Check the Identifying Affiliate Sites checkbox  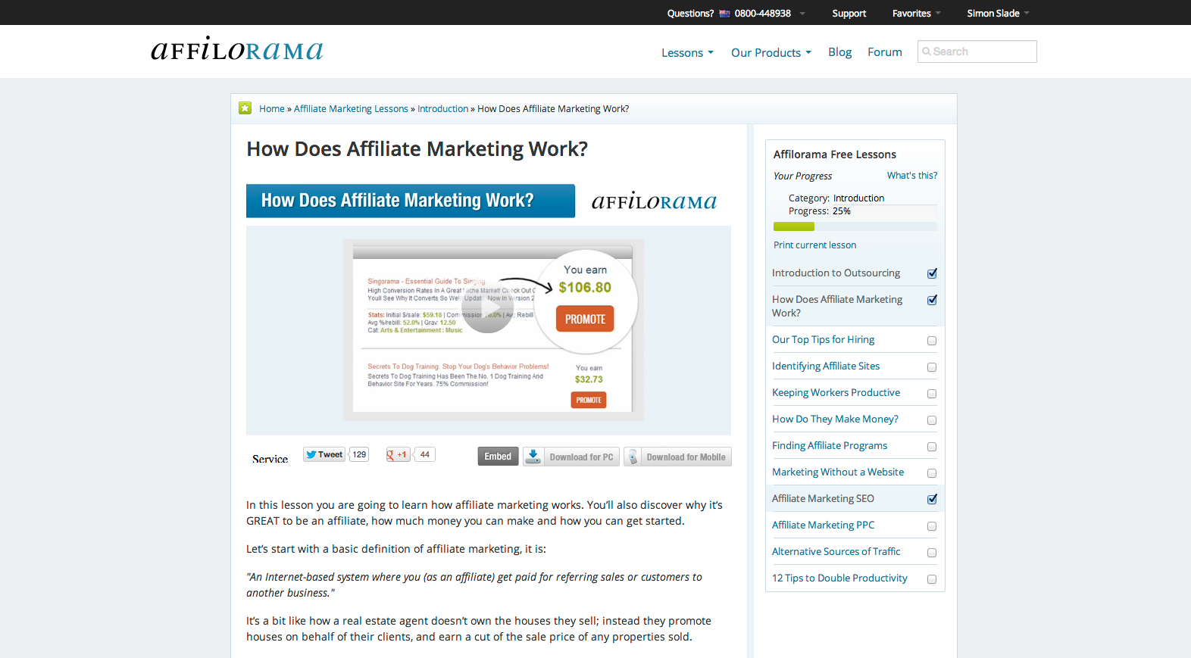pyautogui.click(x=932, y=367)
